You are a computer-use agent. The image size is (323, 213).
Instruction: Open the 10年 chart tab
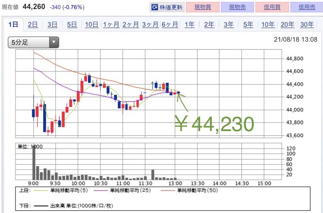[268, 25]
